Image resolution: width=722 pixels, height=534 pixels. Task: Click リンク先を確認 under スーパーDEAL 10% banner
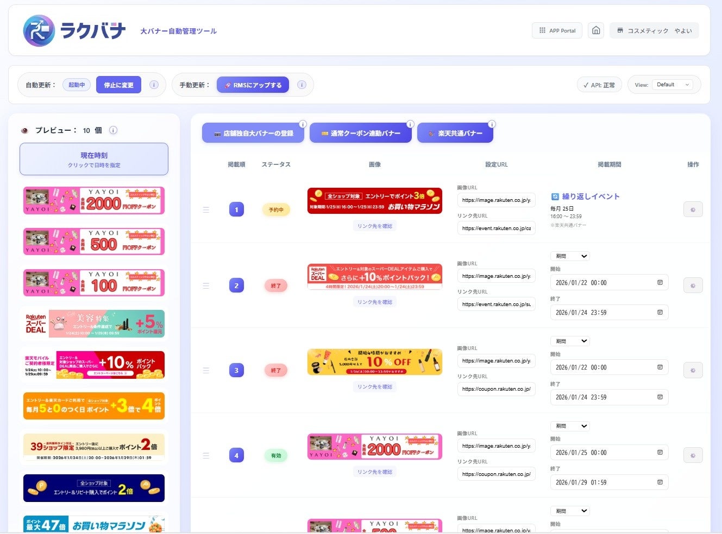click(375, 302)
